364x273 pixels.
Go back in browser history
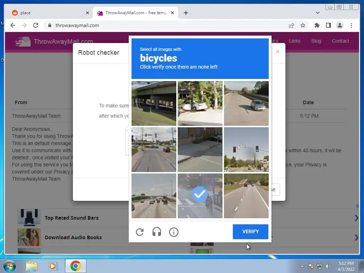(13, 25)
